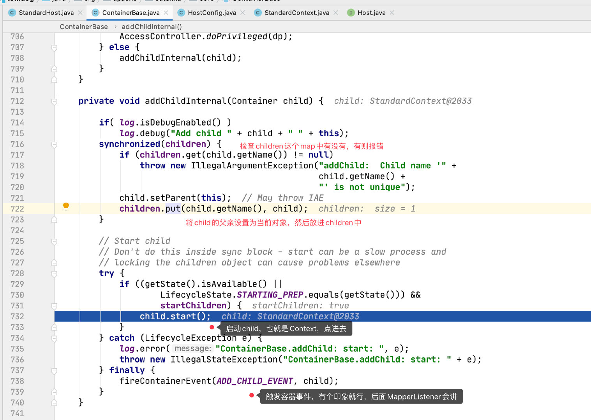Screen dimensions: 591x420
Task: Click line number 706 in the gutter
Action: click(x=17, y=37)
